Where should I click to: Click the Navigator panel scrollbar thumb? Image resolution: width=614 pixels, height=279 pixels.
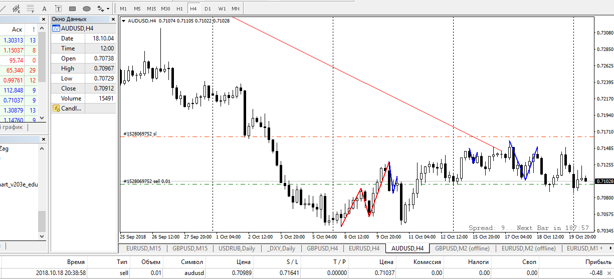(x=42, y=220)
